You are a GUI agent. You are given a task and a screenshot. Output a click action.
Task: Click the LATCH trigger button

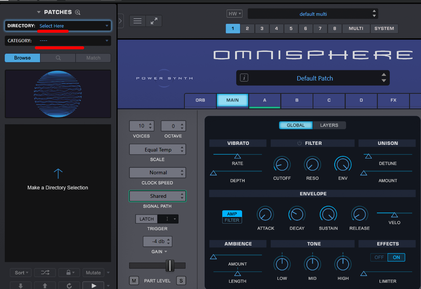click(147, 219)
